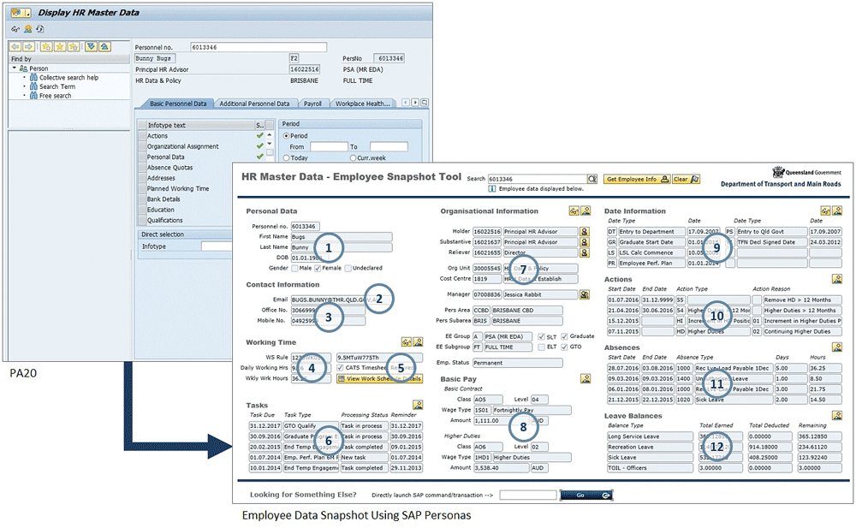Collapse the Person tree node

point(15,68)
